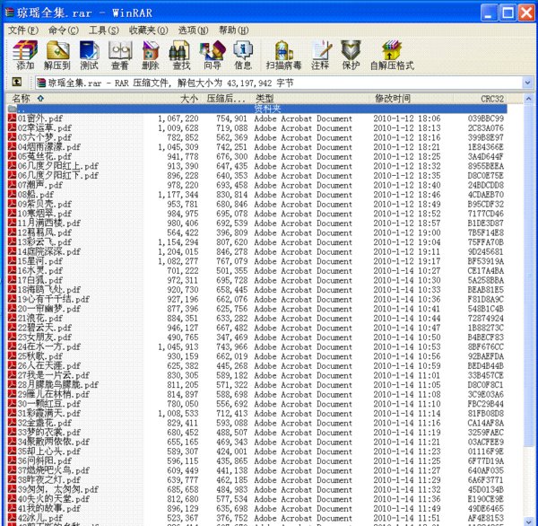538x526 pixels.
Task: Select file 11月满西楼.pdf
Action: point(49,223)
